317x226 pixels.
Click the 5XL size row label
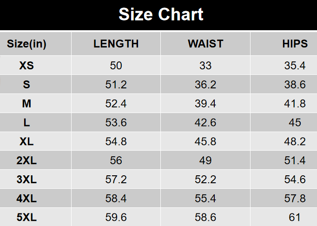click(x=26, y=217)
